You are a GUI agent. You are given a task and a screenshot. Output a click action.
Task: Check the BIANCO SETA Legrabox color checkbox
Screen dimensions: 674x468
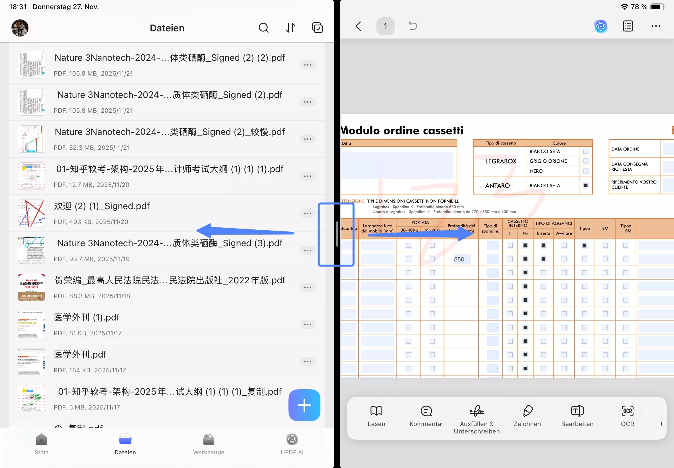click(586, 152)
